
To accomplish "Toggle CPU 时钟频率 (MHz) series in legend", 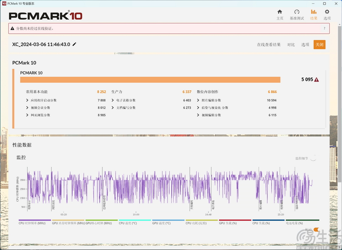I will point(35,222).
